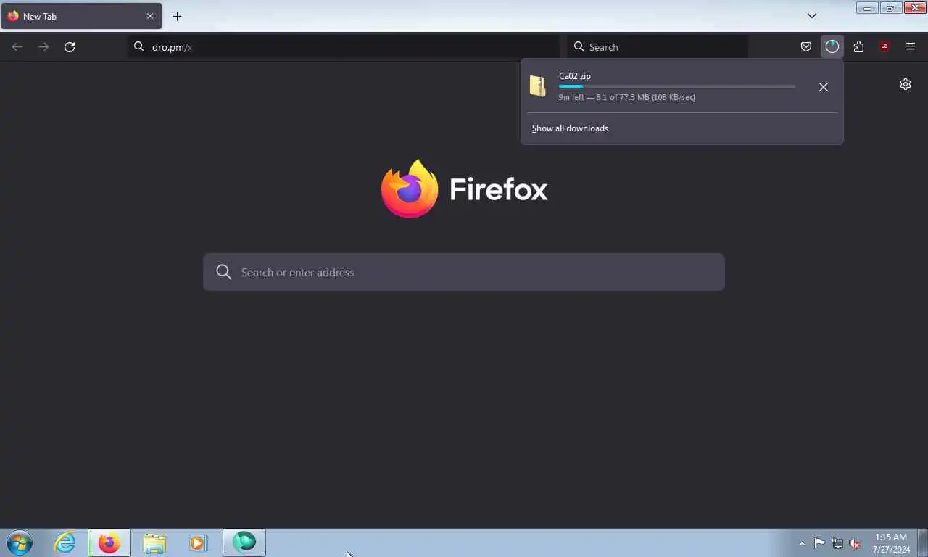Image resolution: width=928 pixels, height=557 pixels.
Task: Click the new tab search magnifier icon
Action: 224,272
